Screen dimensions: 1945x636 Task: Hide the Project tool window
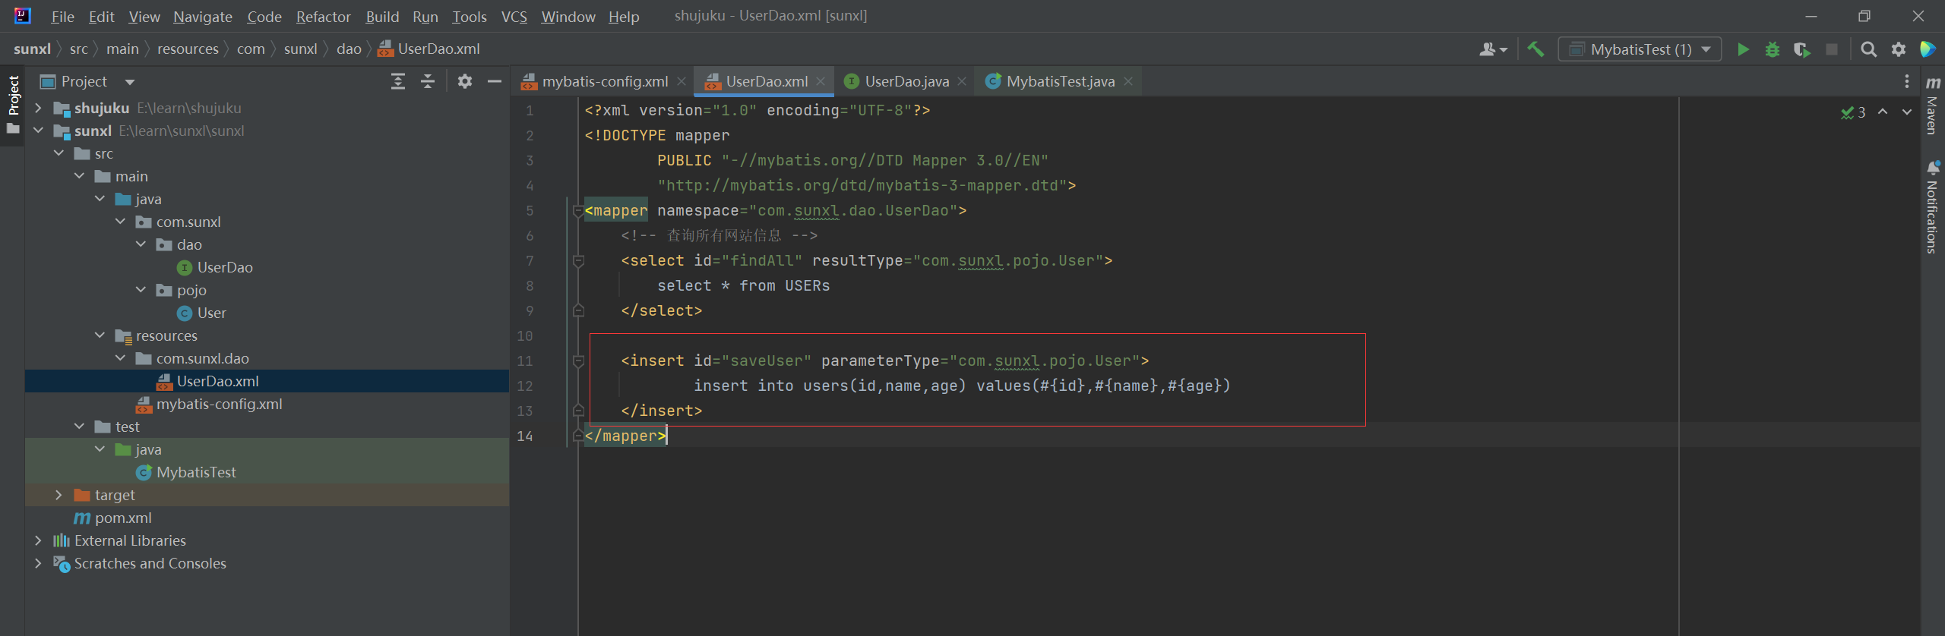[495, 82]
